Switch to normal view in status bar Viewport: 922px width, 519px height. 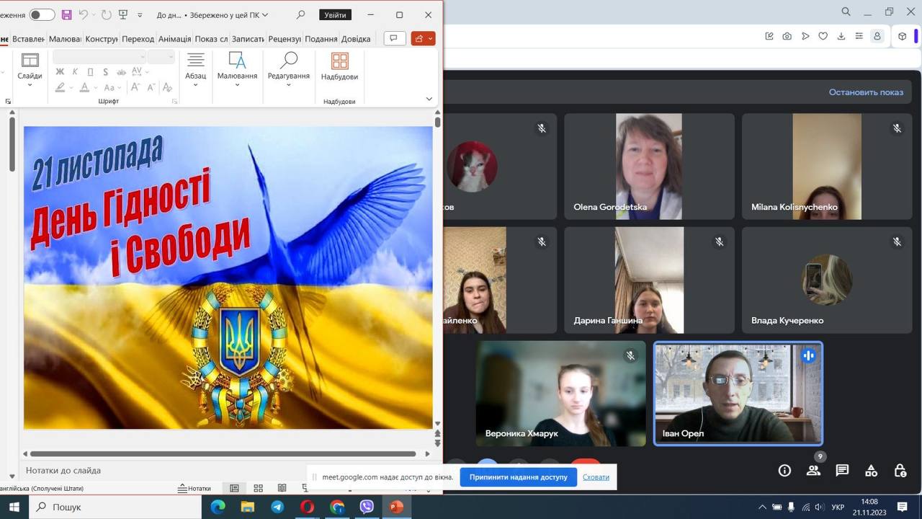[234, 488]
